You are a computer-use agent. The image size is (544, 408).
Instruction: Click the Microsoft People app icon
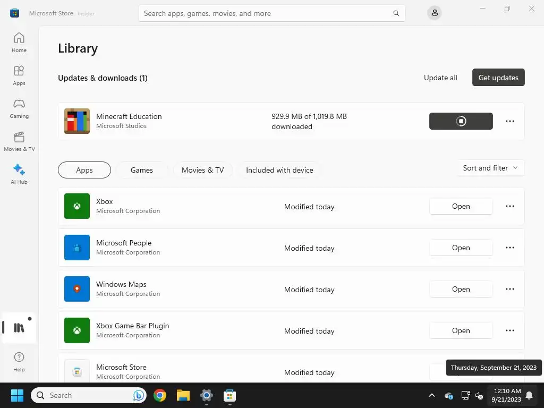77,248
